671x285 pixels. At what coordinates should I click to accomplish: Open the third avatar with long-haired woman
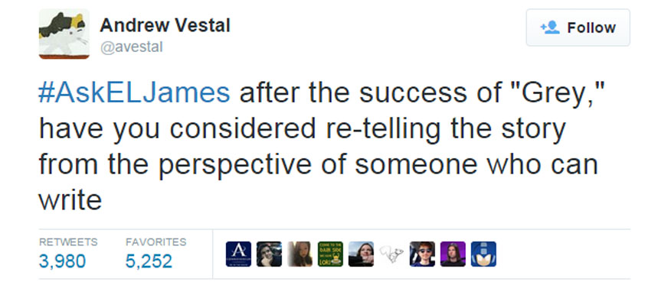(x=300, y=254)
